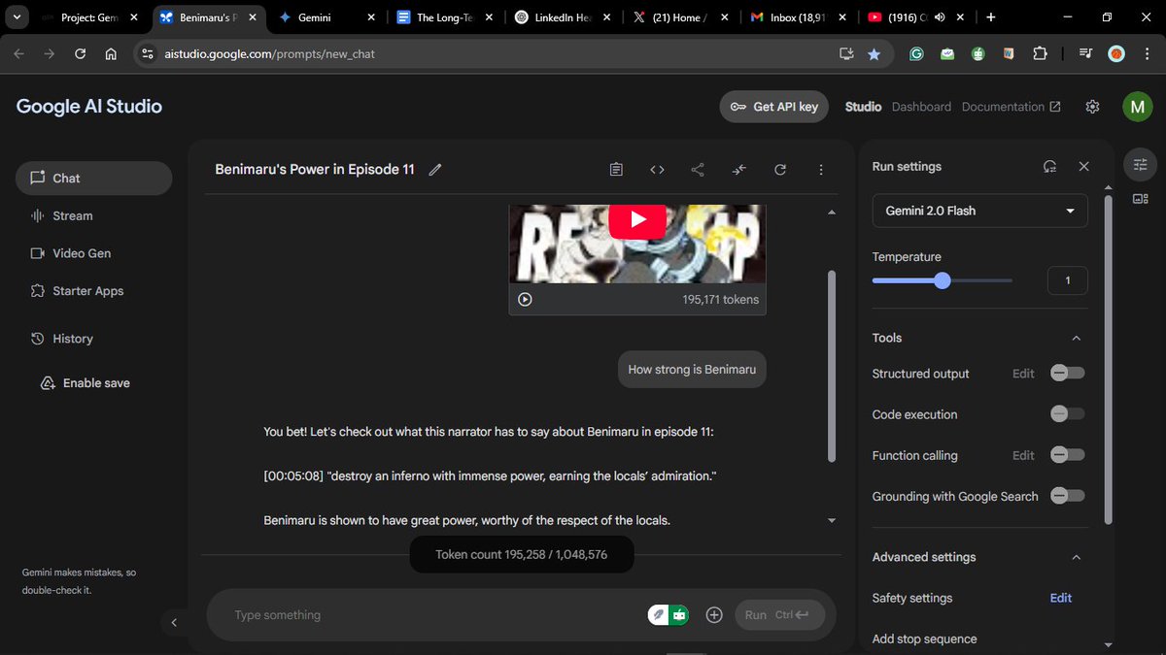Collapse the Tools section

(1076, 338)
